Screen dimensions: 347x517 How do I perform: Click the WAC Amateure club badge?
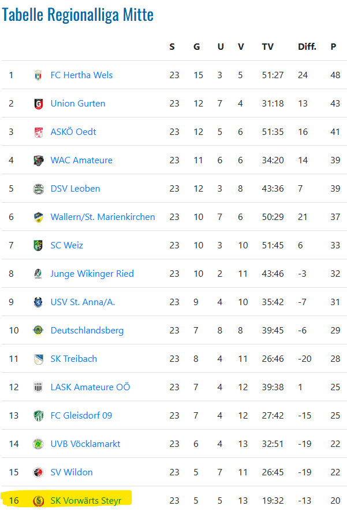[39, 160]
